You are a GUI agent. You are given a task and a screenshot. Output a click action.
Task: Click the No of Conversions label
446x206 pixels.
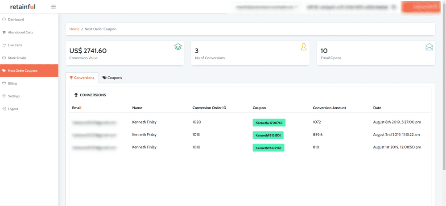(210, 58)
